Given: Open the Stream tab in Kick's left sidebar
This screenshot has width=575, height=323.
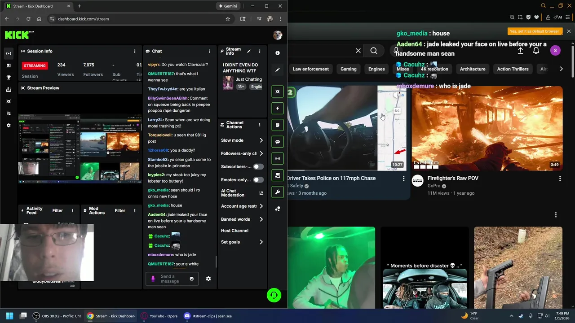Looking at the screenshot, I should point(9,53).
